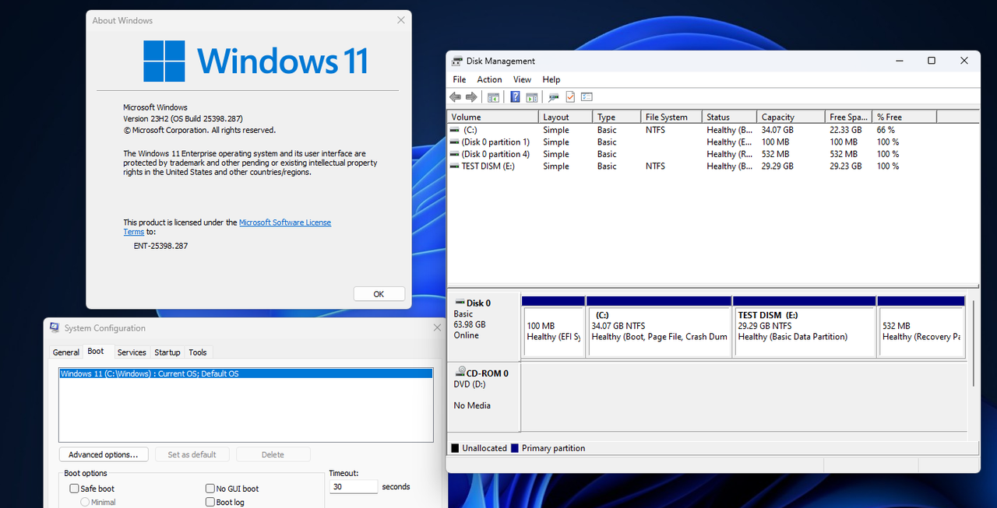Click the Set as default button
Image resolution: width=997 pixels, height=508 pixels.
pos(192,454)
